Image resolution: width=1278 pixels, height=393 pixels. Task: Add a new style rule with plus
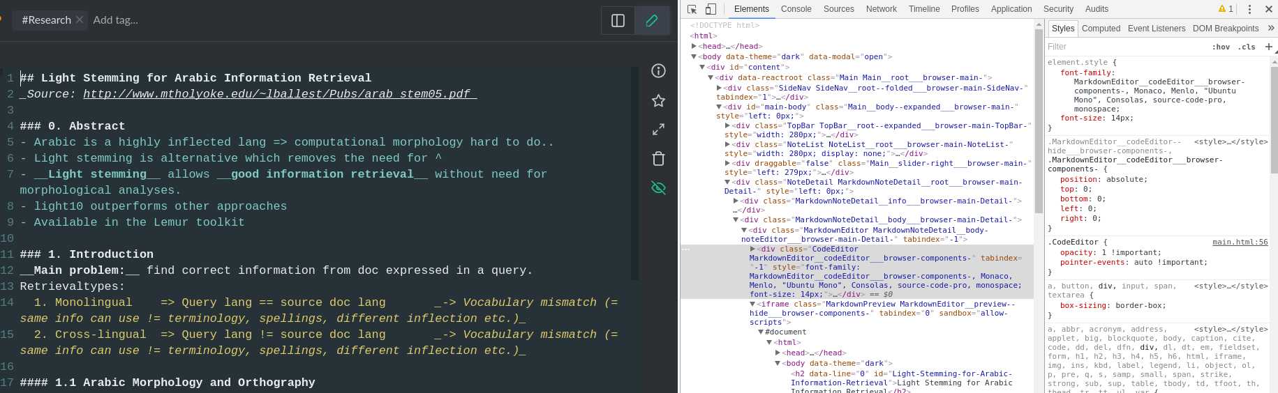pyautogui.click(x=1268, y=47)
